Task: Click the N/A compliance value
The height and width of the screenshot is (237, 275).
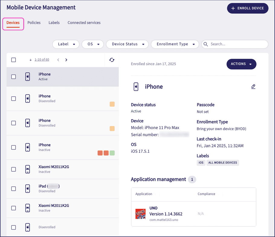Action: pos(201,214)
